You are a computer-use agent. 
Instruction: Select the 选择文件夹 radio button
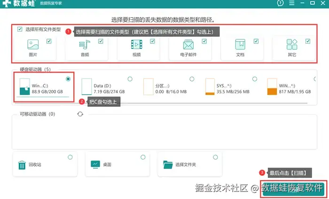[x=215, y=157]
